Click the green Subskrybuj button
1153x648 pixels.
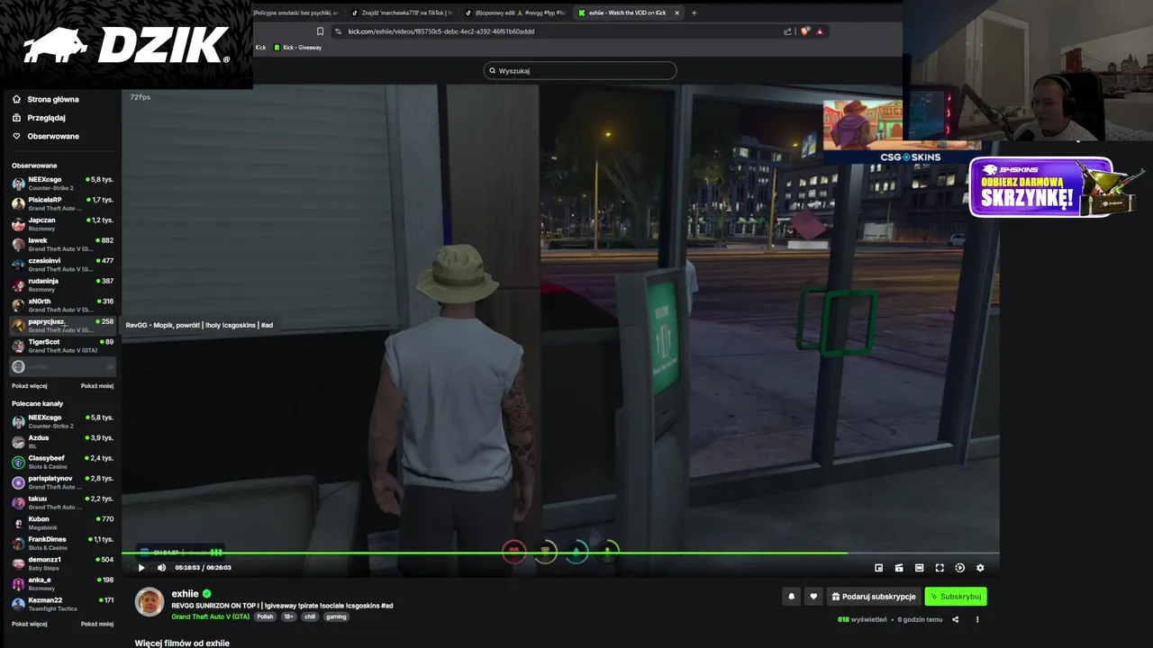[x=956, y=596]
